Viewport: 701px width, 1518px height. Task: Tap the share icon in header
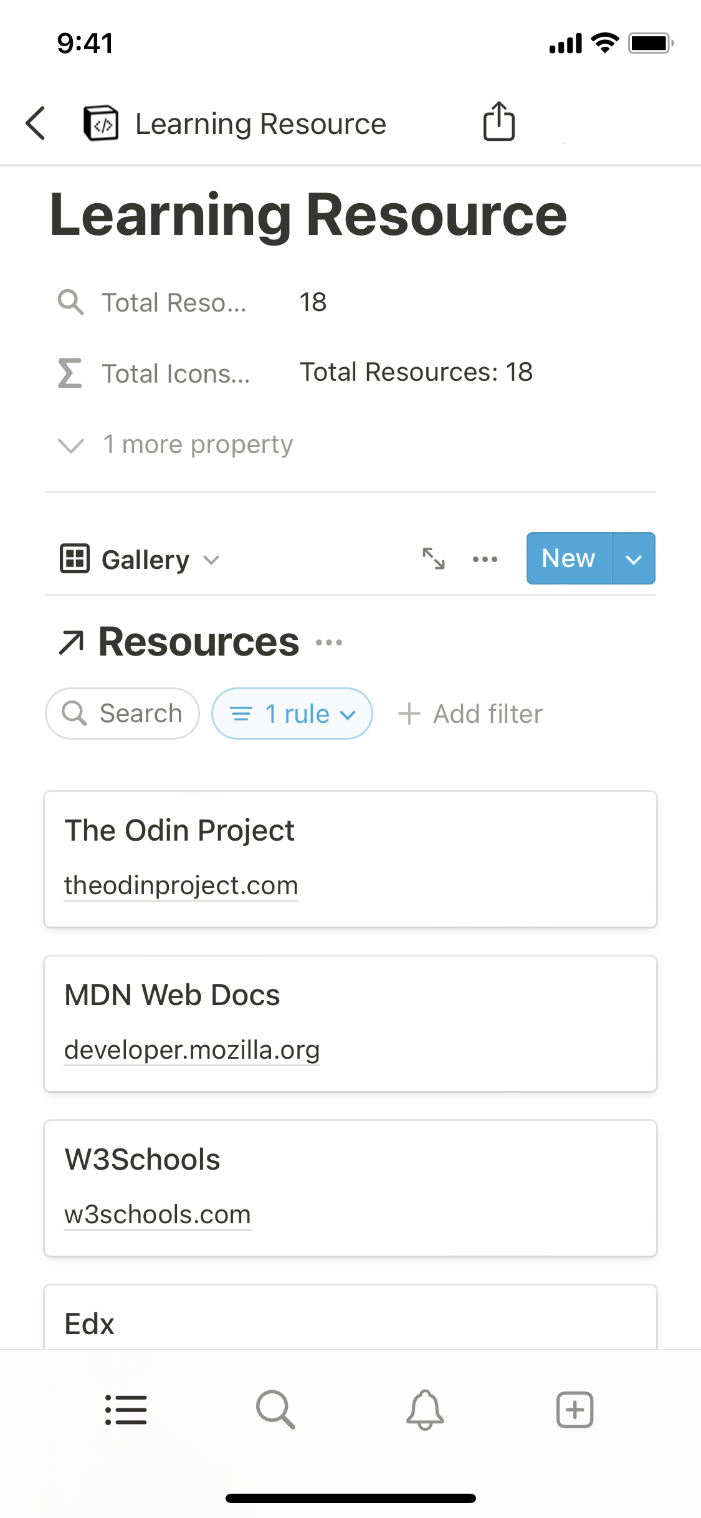499,122
